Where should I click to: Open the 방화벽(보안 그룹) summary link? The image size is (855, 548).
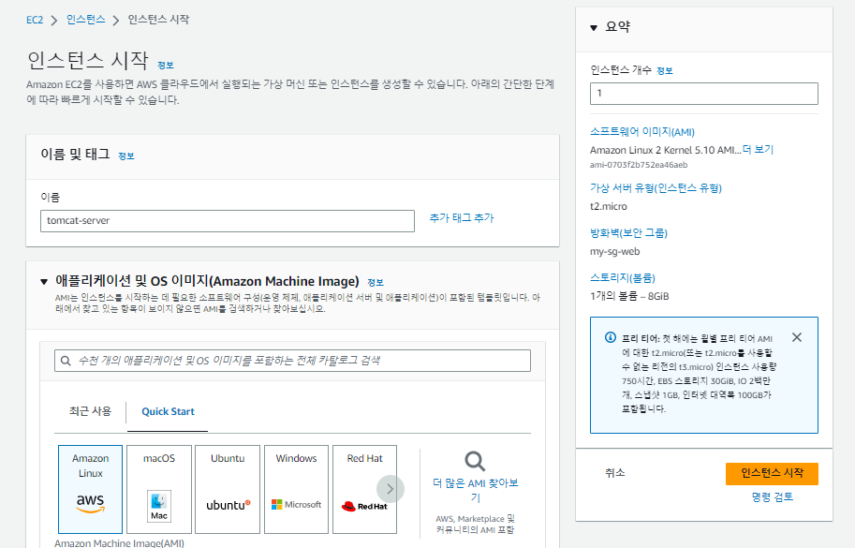click(x=628, y=233)
